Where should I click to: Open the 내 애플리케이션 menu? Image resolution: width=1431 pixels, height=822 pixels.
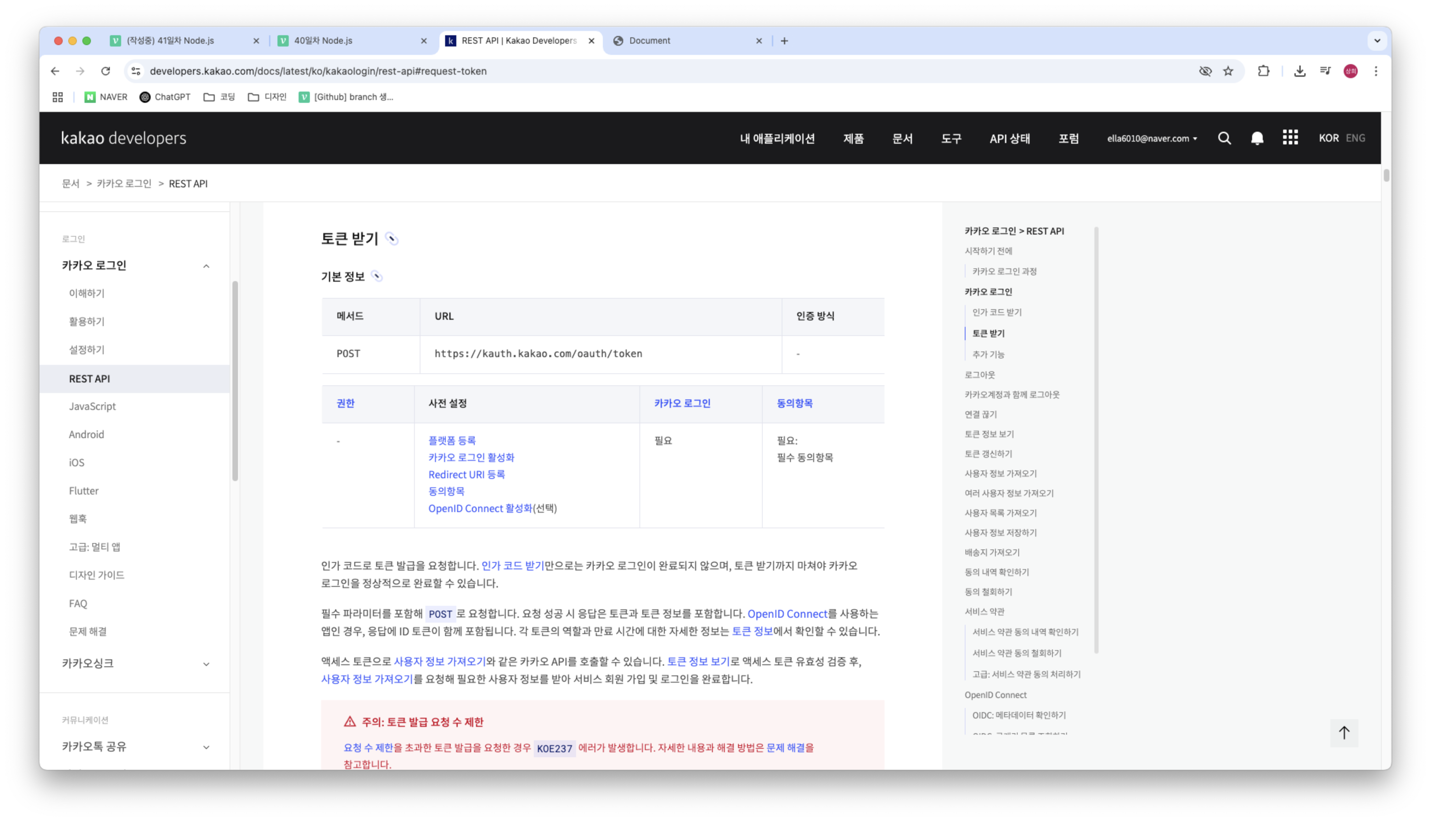777,138
